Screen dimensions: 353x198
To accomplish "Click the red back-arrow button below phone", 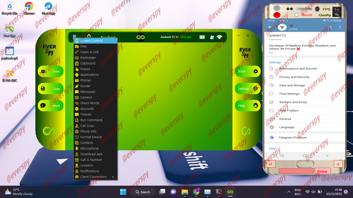I will [x=271, y=164].
